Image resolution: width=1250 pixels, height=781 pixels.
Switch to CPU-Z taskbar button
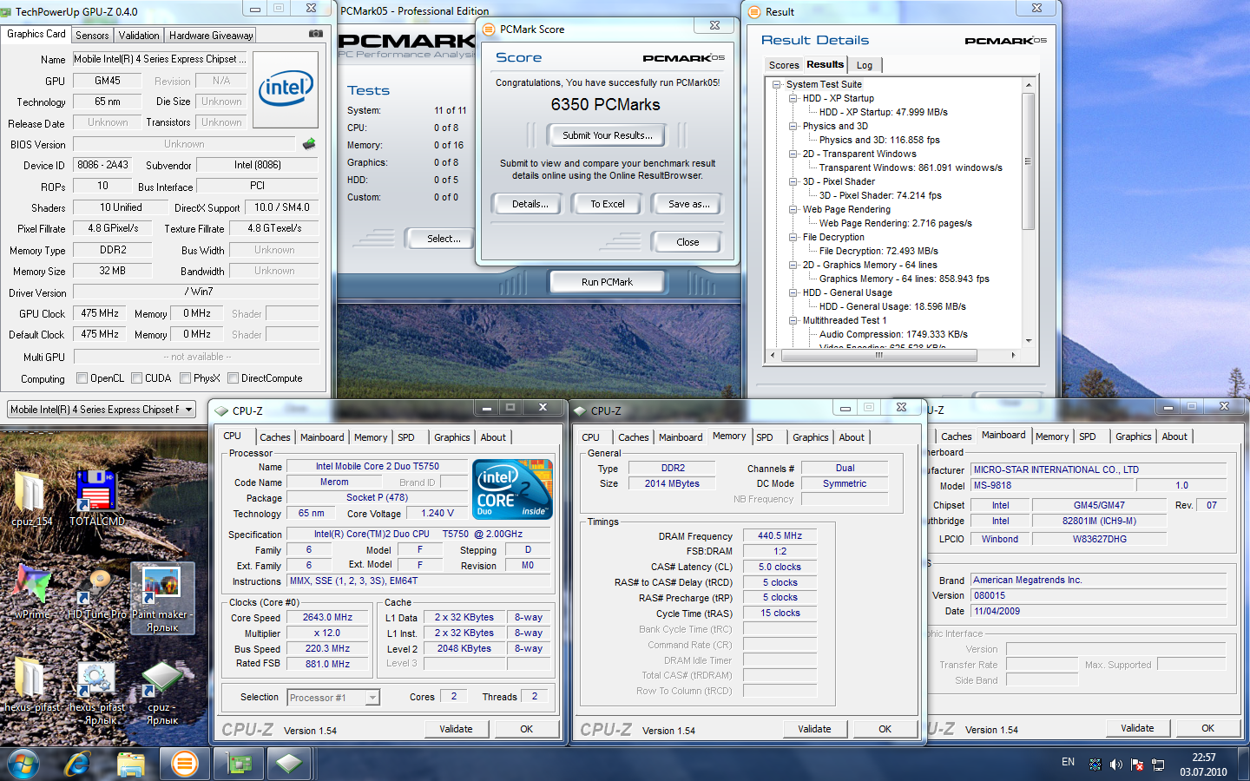click(289, 764)
